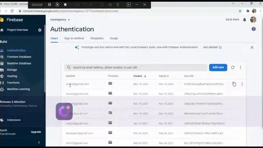Open Extensions in the sidebar

pyautogui.click(x=14, y=120)
